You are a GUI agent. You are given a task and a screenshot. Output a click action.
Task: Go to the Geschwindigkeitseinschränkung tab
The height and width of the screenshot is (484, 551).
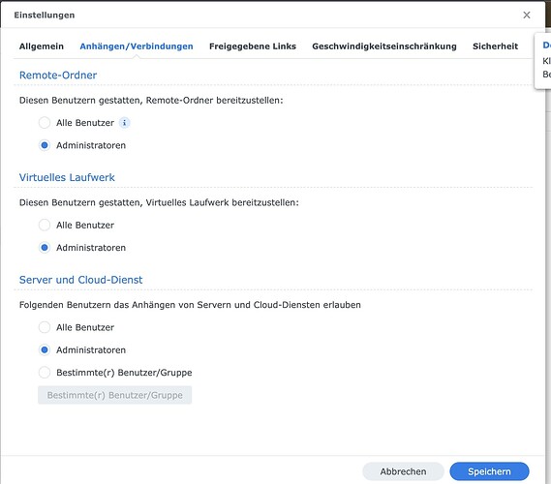point(384,46)
